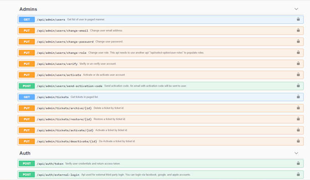Click lock icon on /api/auth/token row

pos(298,163)
